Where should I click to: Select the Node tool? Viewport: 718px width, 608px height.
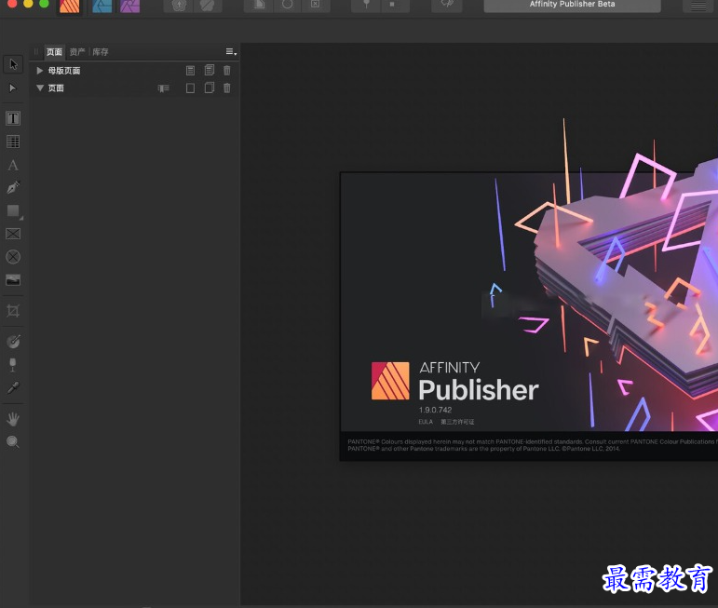13,88
